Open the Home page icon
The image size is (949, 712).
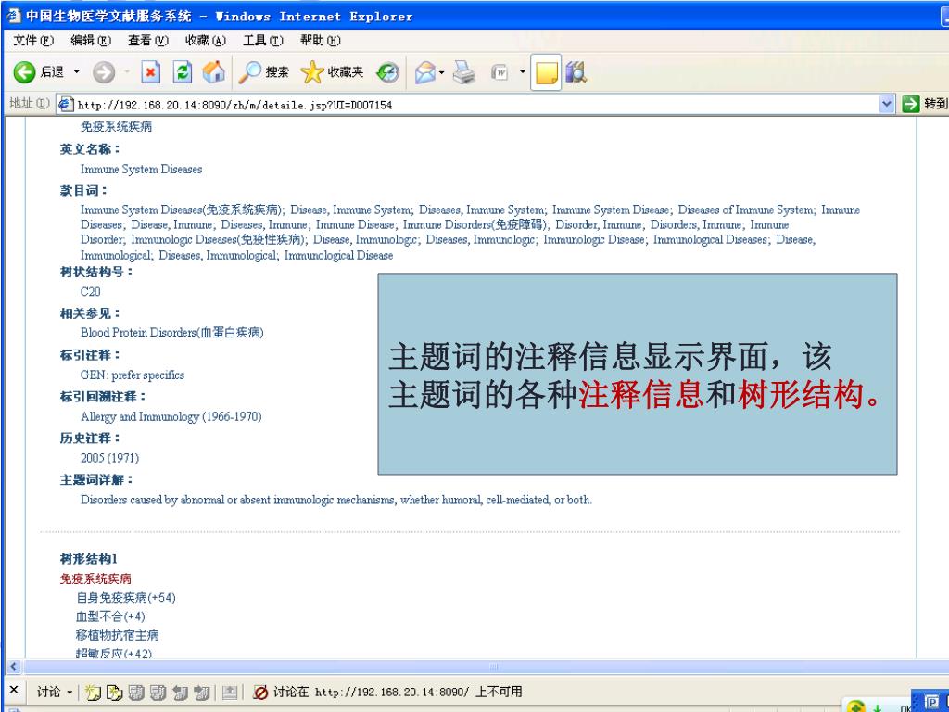click(x=213, y=72)
